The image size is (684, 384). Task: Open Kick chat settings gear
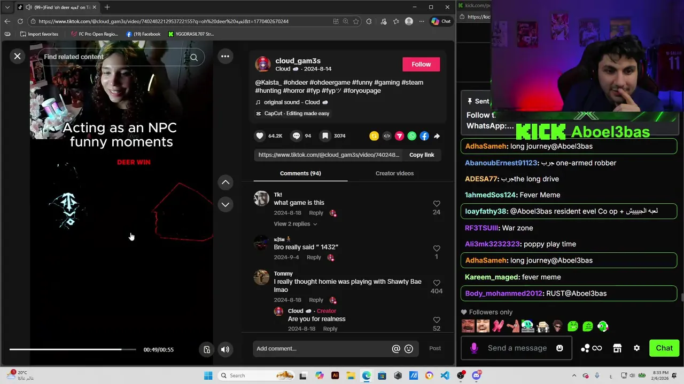[x=636, y=348]
